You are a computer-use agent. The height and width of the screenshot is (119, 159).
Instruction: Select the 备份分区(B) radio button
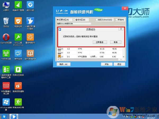click(74, 20)
